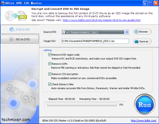Viewport: 159px width, 124px height.
Task: Click the disc icon in Source DVD field
Action: pyautogui.click(x=64, y=32)
